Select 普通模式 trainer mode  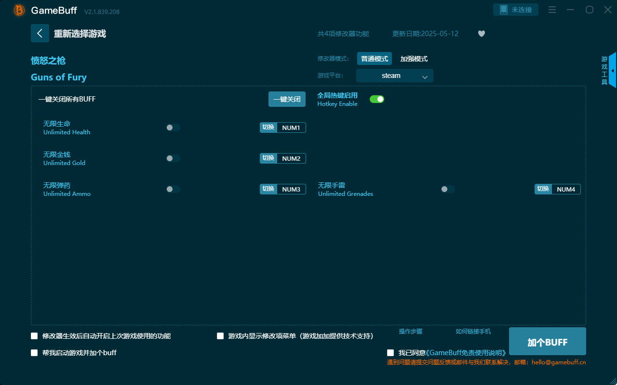(x=375, y=58)
